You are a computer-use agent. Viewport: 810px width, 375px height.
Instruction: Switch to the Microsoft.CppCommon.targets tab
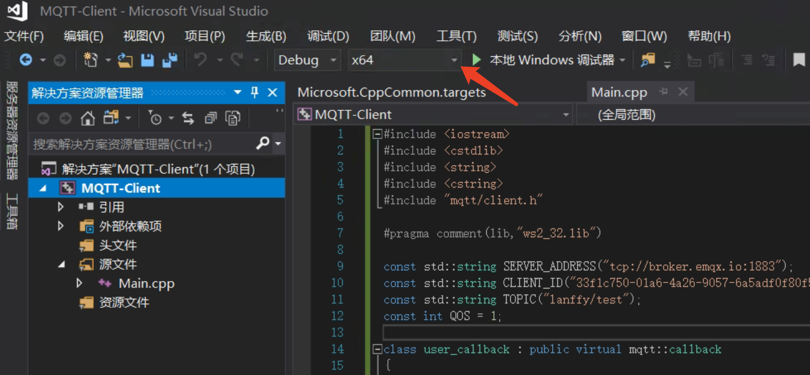tap(392, 92)
